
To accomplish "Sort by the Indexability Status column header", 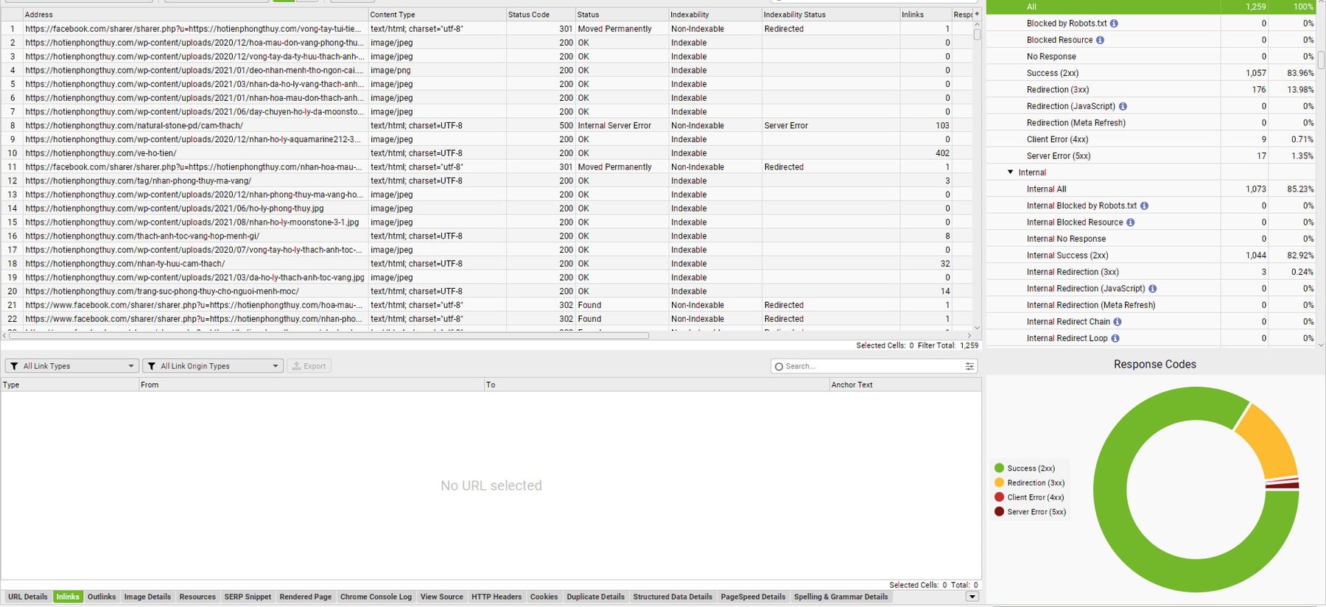I will click(830, 14).
